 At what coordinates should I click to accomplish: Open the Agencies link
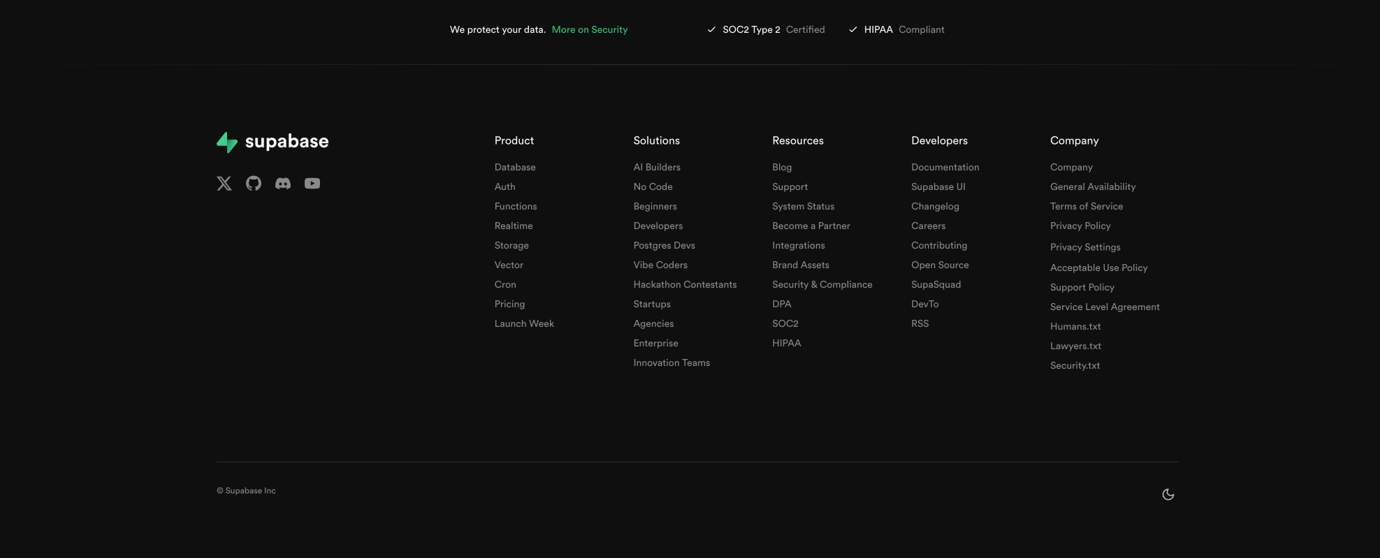pos(654,323)
